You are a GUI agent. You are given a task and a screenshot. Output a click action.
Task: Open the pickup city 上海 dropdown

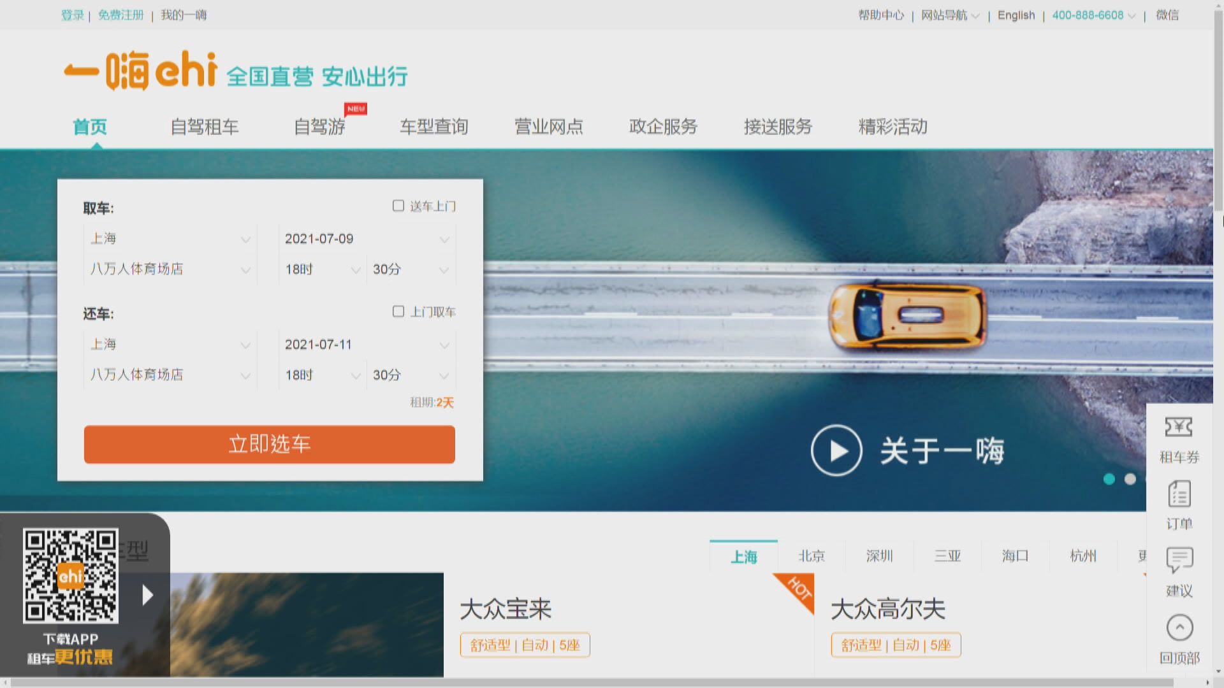[x=169, y=239]
